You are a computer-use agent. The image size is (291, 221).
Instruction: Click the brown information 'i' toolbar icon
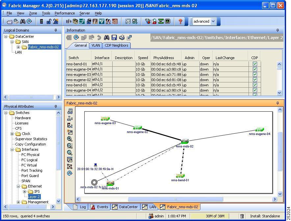[x=95, y=21]
